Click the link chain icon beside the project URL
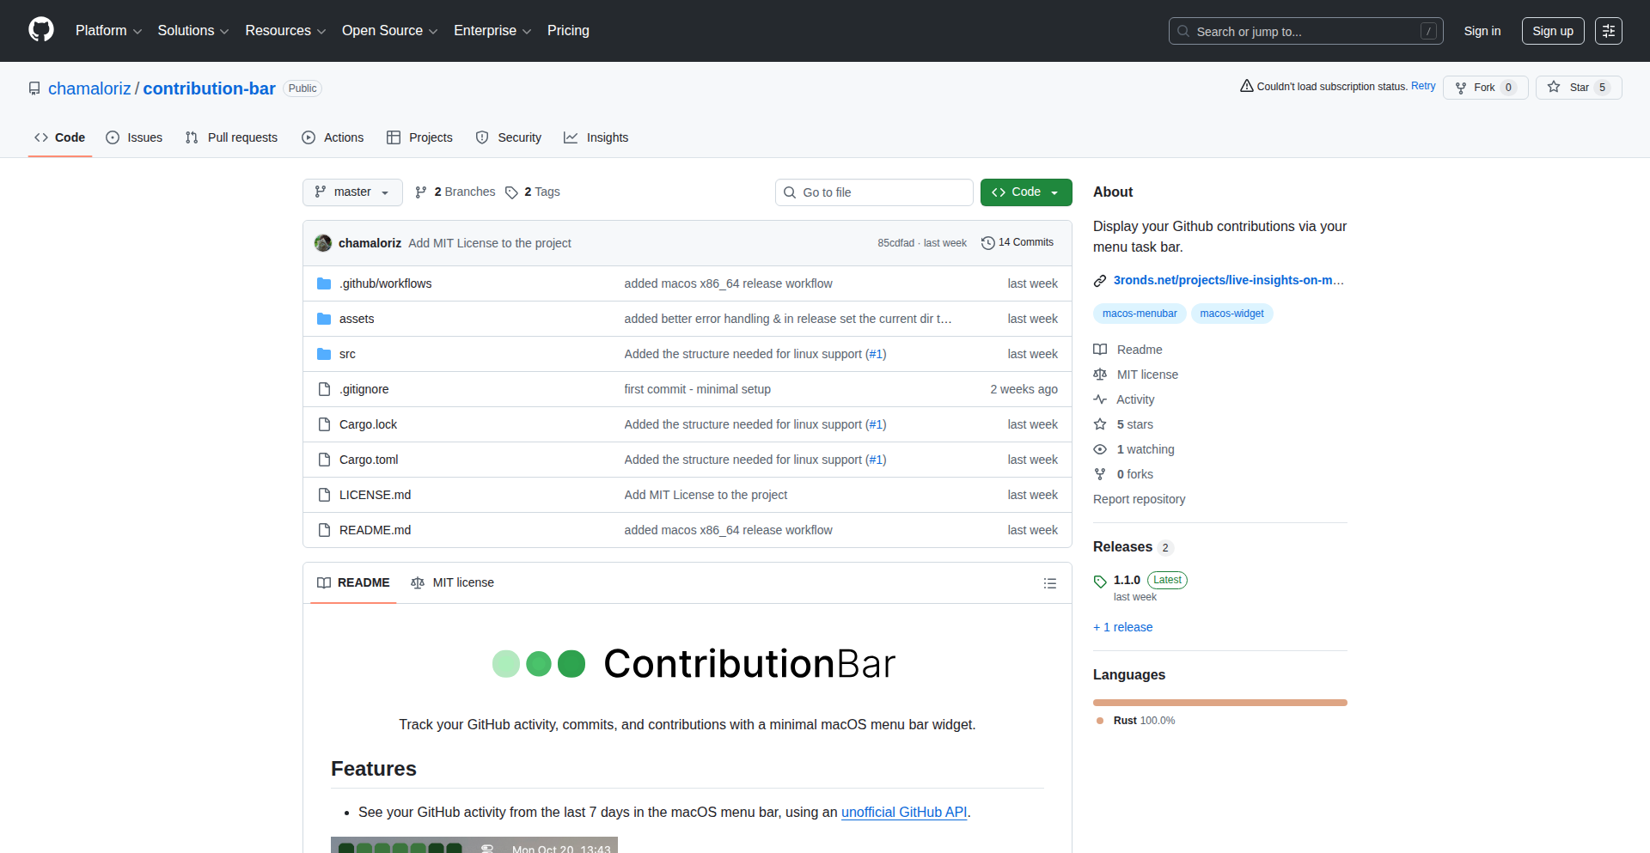This screenshot has height=853, width=1650. (1100, 280)
